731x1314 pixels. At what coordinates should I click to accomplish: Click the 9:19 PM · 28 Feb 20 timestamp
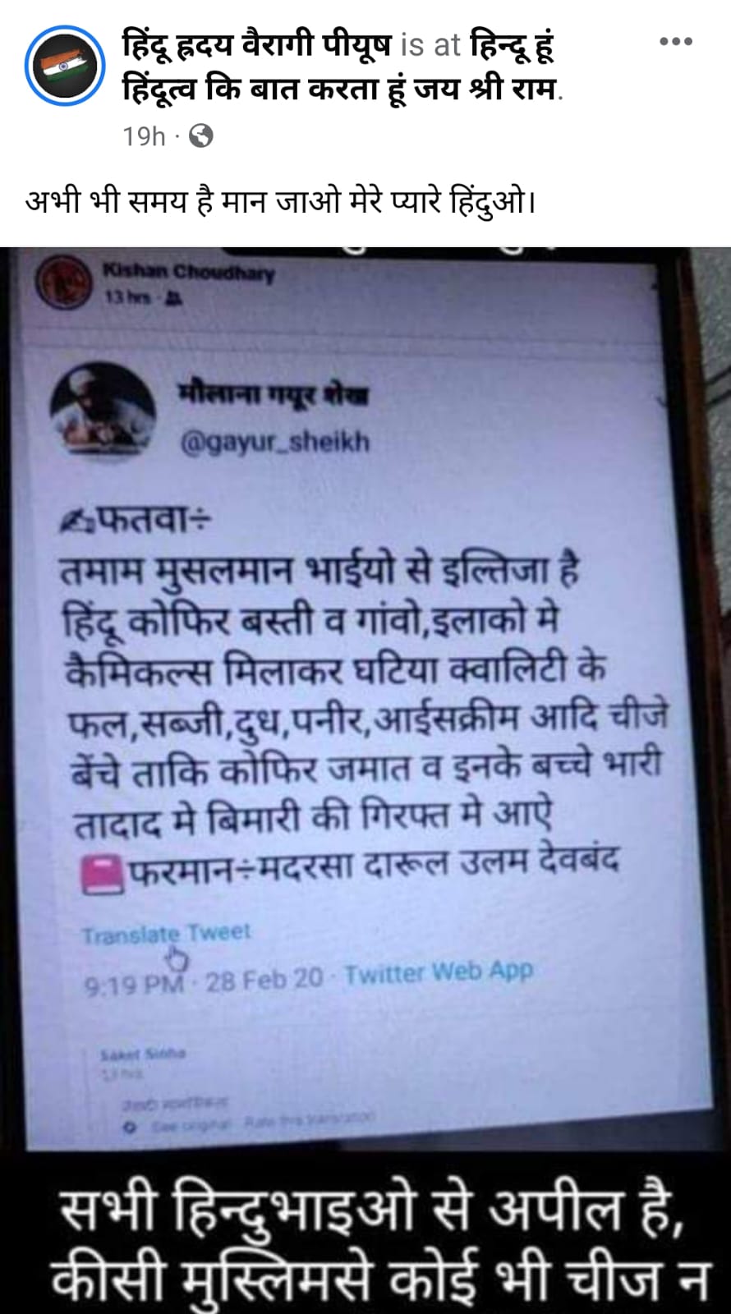coord(204,981)
